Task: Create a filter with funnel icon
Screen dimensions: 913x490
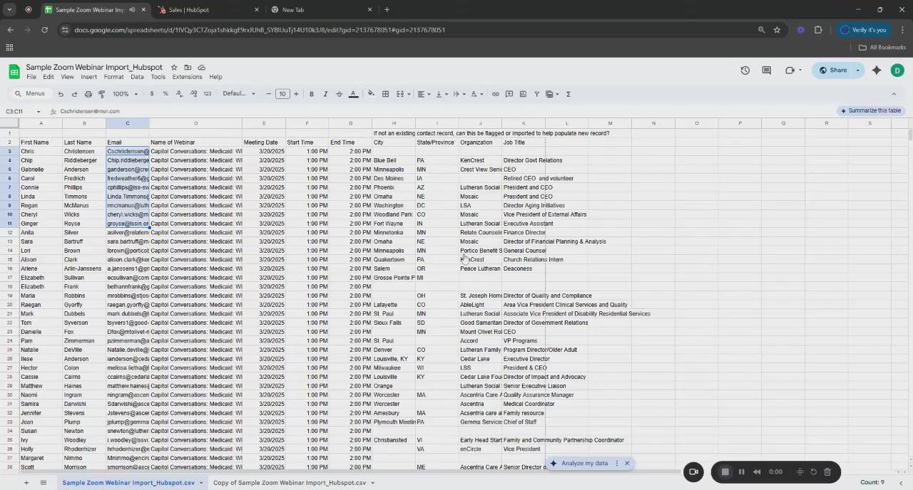Action: 536,94
